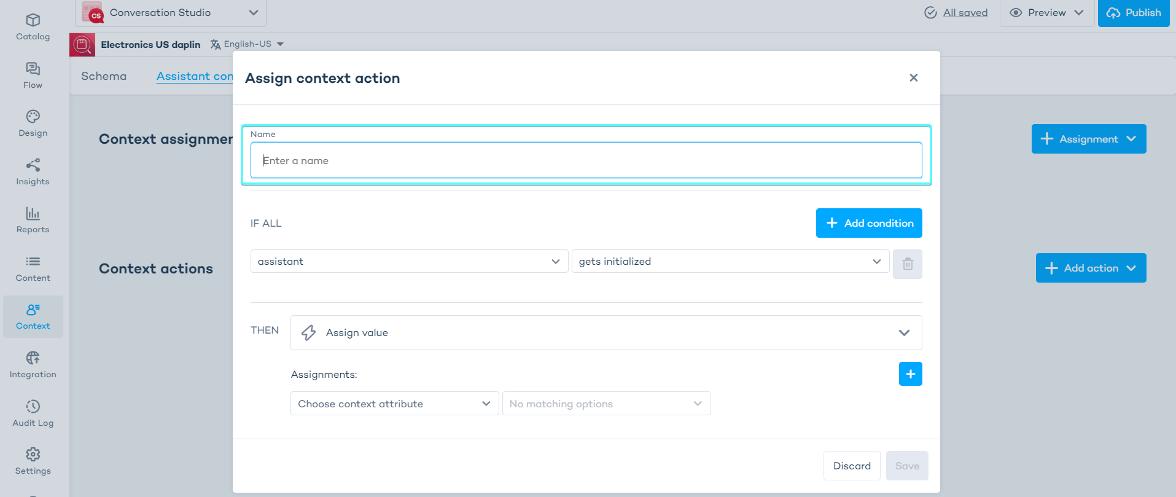Click the Context assignment heading
This screenshot has height=497, width=1176.
point(166,139)
